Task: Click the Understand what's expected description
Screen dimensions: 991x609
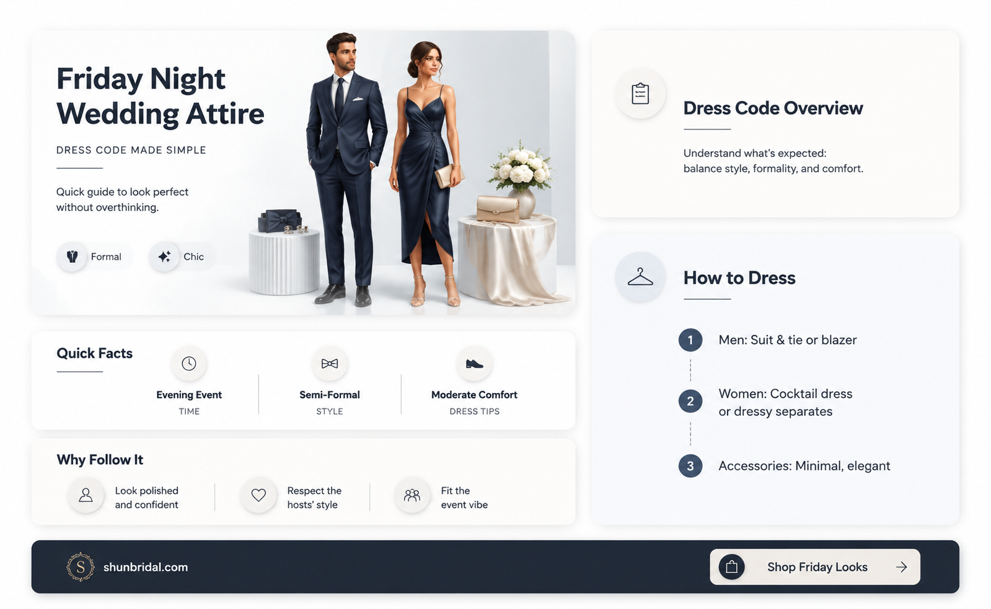Action: (773, 161)
